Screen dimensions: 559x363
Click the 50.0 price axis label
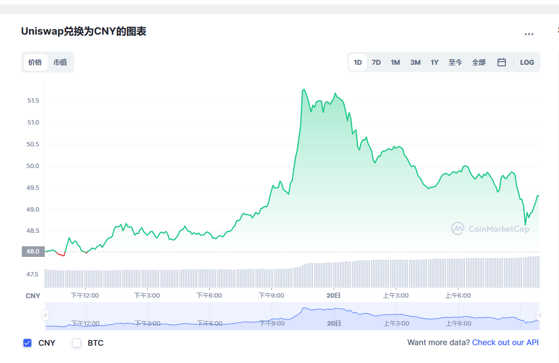click(33, 166)
